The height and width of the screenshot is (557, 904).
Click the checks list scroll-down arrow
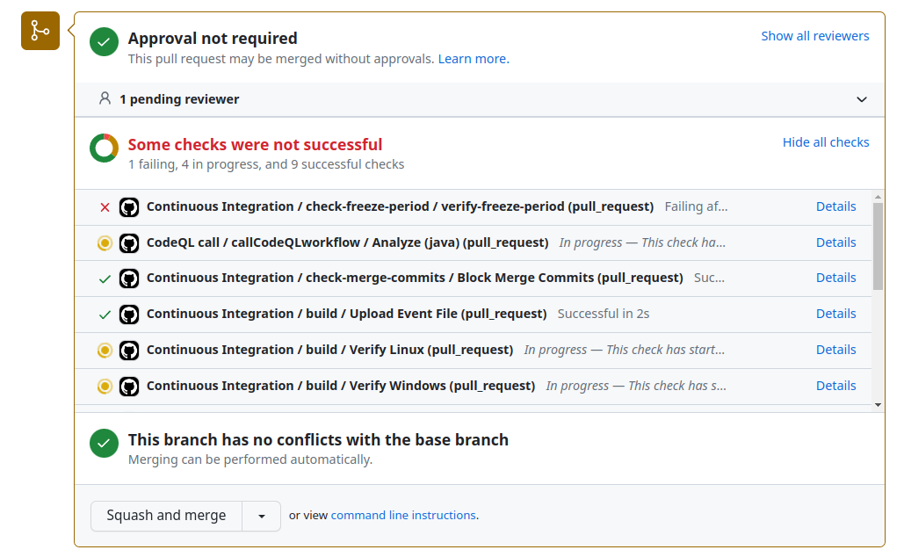click(x=878, y=405)
